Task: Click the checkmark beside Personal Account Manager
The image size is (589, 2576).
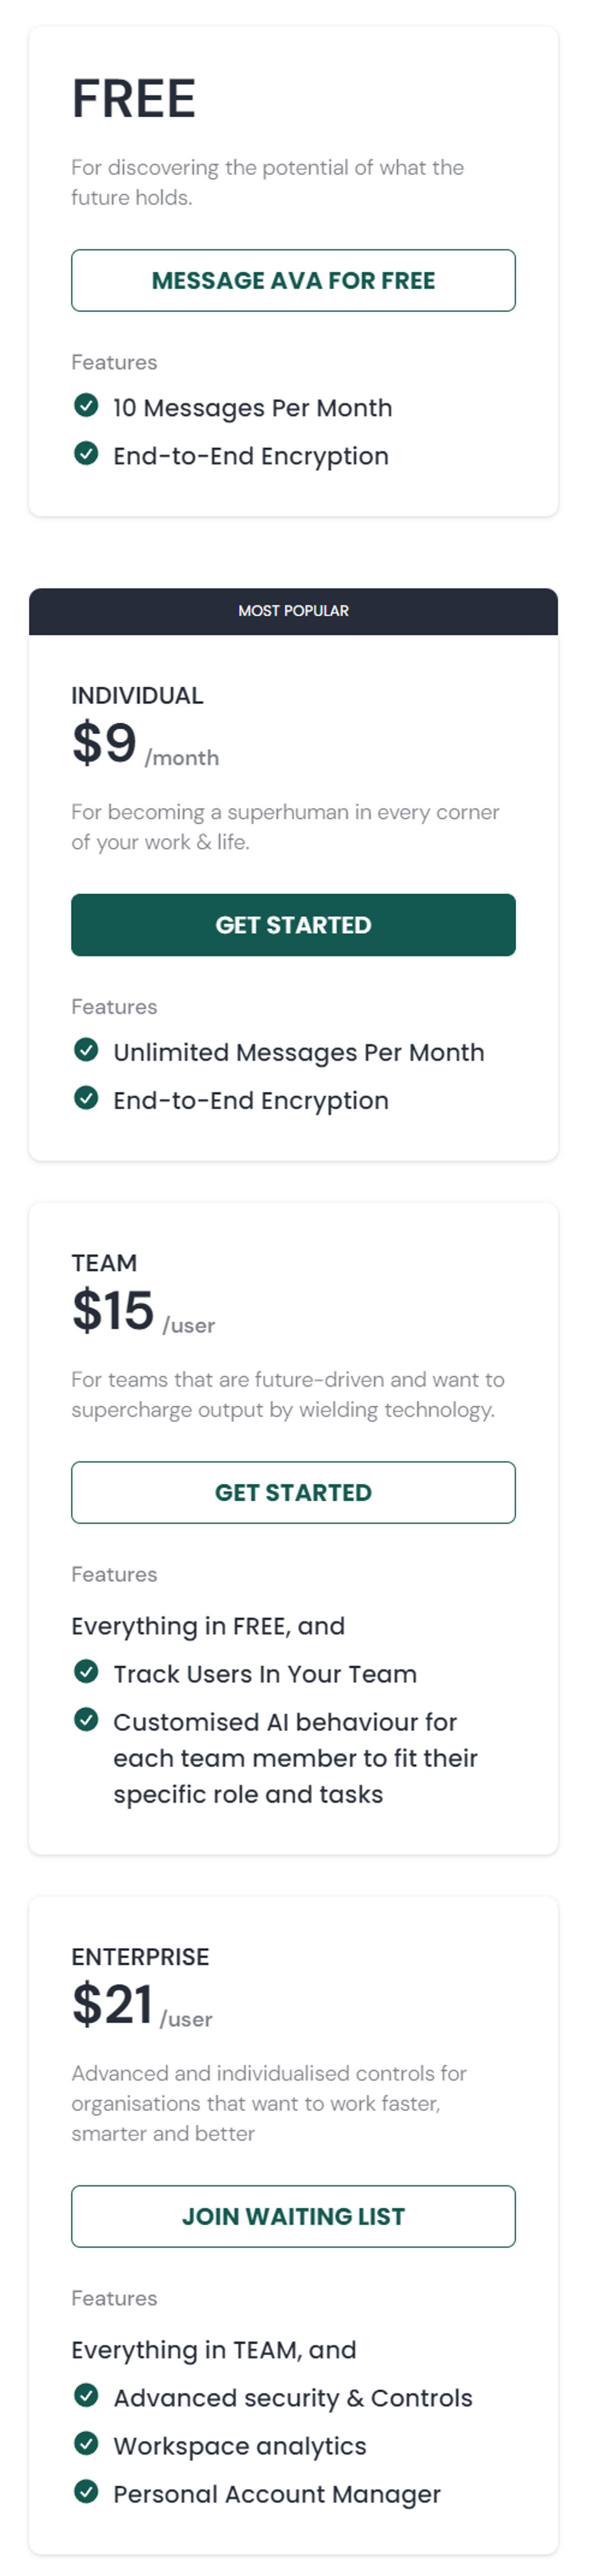Action: coord(87,2492)
